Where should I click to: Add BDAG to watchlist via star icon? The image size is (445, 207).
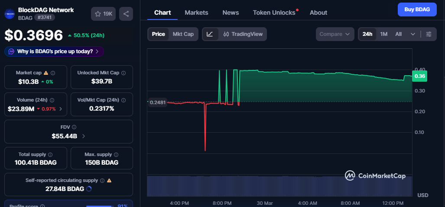pyautogui.click(x=103, y=14)
